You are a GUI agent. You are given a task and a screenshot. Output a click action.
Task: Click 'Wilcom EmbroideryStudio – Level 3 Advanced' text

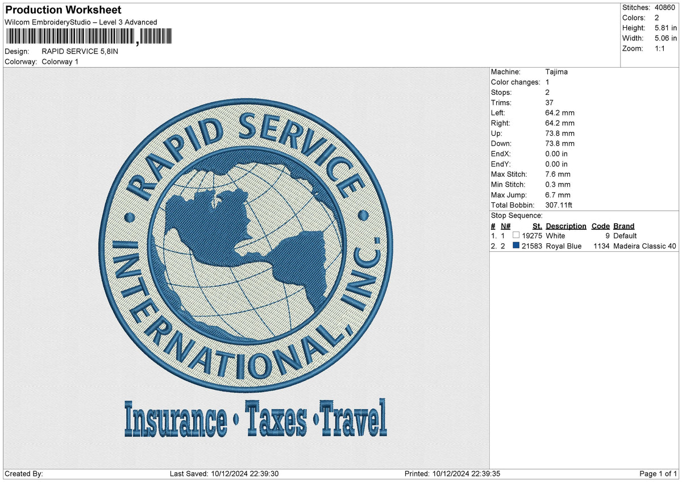coord(81,22)
